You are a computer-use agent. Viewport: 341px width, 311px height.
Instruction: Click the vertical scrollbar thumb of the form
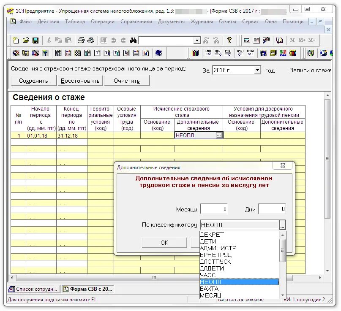[x=327, y=159]
